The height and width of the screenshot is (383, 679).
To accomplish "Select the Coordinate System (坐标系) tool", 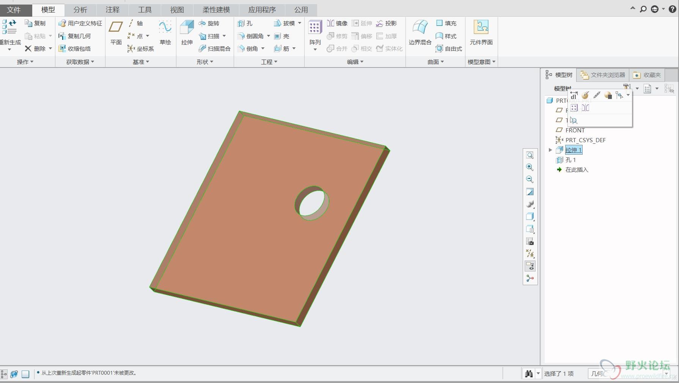I will point(141,49).
